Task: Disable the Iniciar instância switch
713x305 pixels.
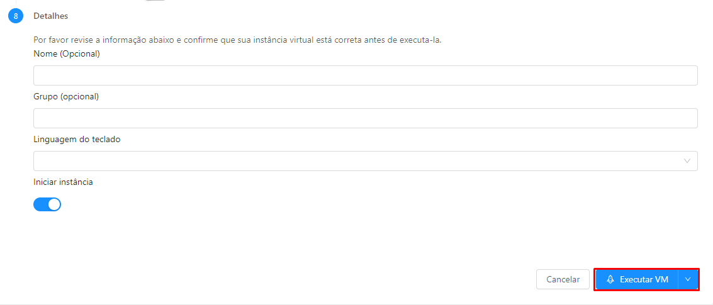Action: tap(47, 204)
